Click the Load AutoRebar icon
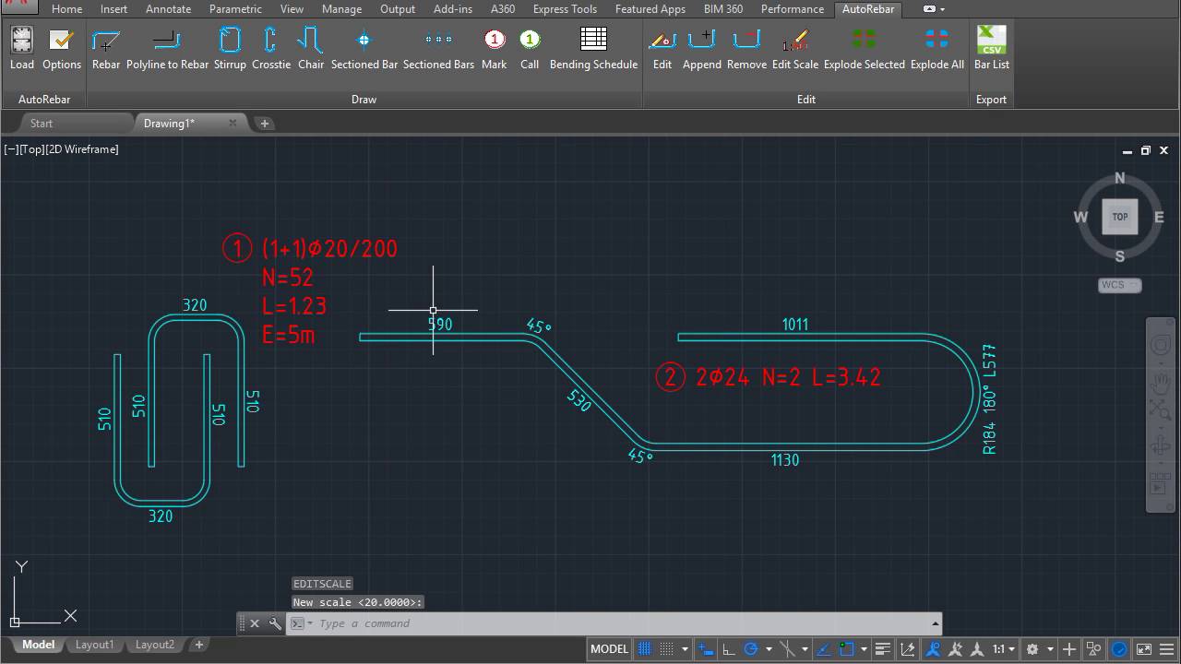 pos(21,49)
